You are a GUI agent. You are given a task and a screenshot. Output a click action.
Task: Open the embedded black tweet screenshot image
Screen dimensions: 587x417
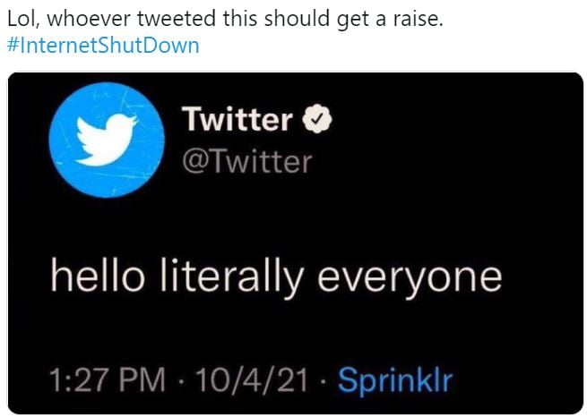pyautogui.click(x=296, y=243)
